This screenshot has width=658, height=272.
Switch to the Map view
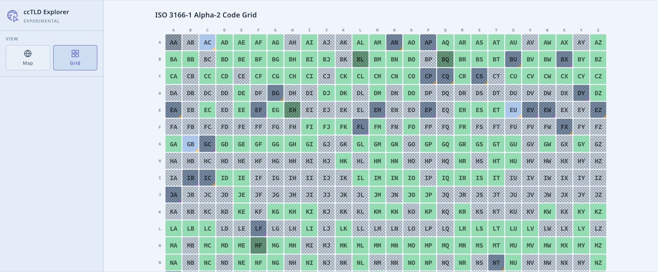pos(28,58)
